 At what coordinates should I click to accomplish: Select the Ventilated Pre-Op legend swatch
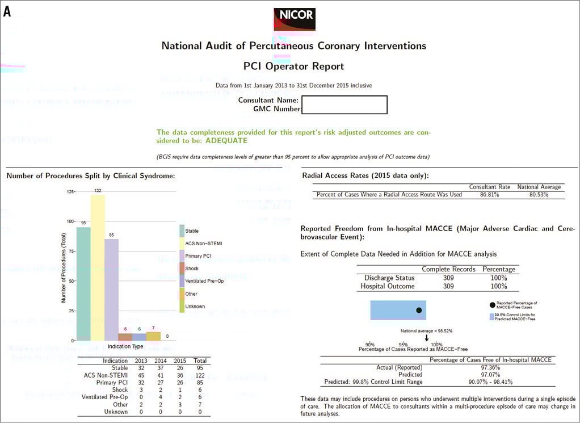point(182,281)
